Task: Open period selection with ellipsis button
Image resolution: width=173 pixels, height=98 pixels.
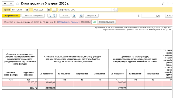Action: 54,10
